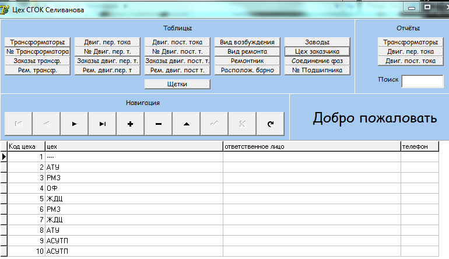Click row indicator for record 1

(3, 157)
